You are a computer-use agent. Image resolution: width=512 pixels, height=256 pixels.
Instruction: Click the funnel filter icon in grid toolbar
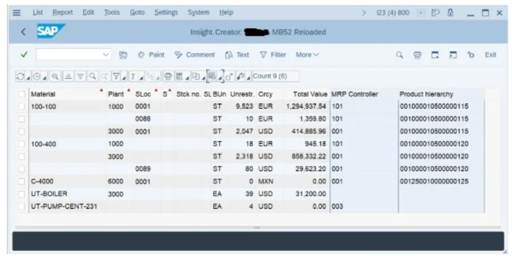click(x=116, y=76)
